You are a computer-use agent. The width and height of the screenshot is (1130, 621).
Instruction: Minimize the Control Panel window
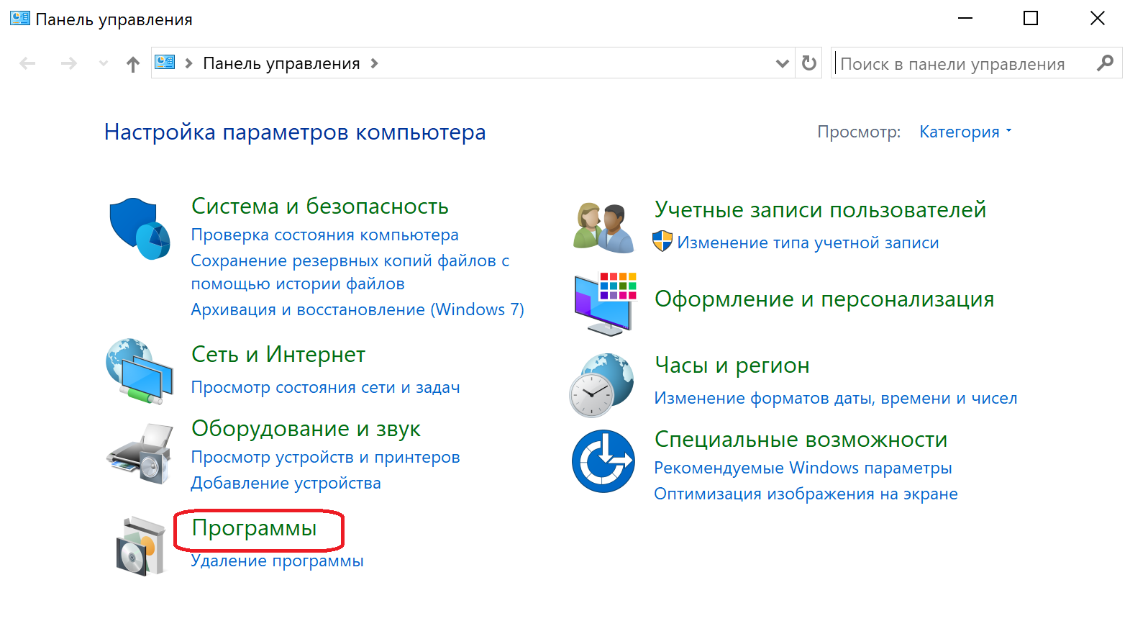[x=965, y=19]
